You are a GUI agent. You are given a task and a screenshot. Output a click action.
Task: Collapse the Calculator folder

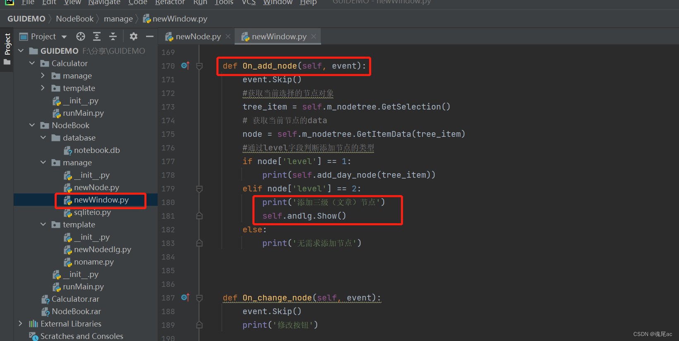coord(32,63)
